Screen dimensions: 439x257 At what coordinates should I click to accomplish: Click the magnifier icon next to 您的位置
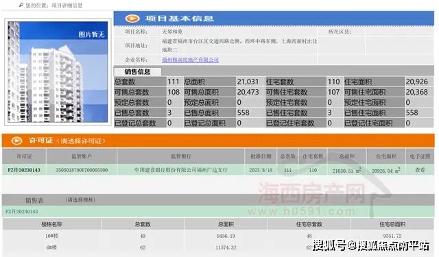(x=21, y=5)
